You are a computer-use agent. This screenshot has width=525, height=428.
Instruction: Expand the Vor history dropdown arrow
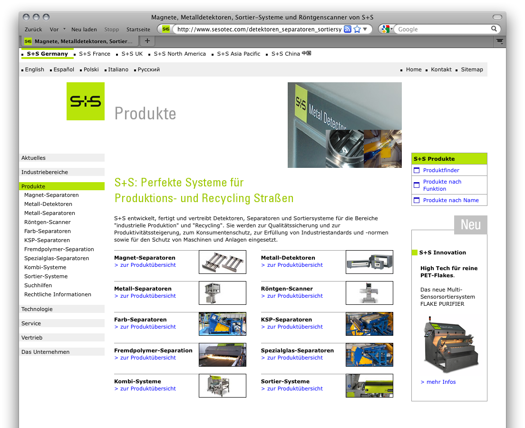tap(64, 29)
